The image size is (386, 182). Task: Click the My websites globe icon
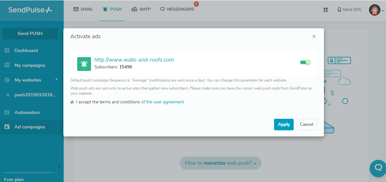[x=7, y=80]
